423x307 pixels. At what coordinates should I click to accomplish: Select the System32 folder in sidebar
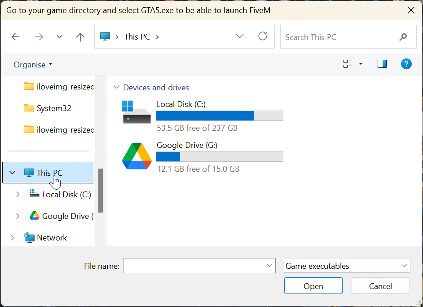(x=53, y=108)
